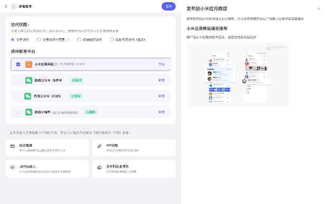Select the 公开访问 radio option
The height and width of the screenshot is (204, 326).
[13, 40]
